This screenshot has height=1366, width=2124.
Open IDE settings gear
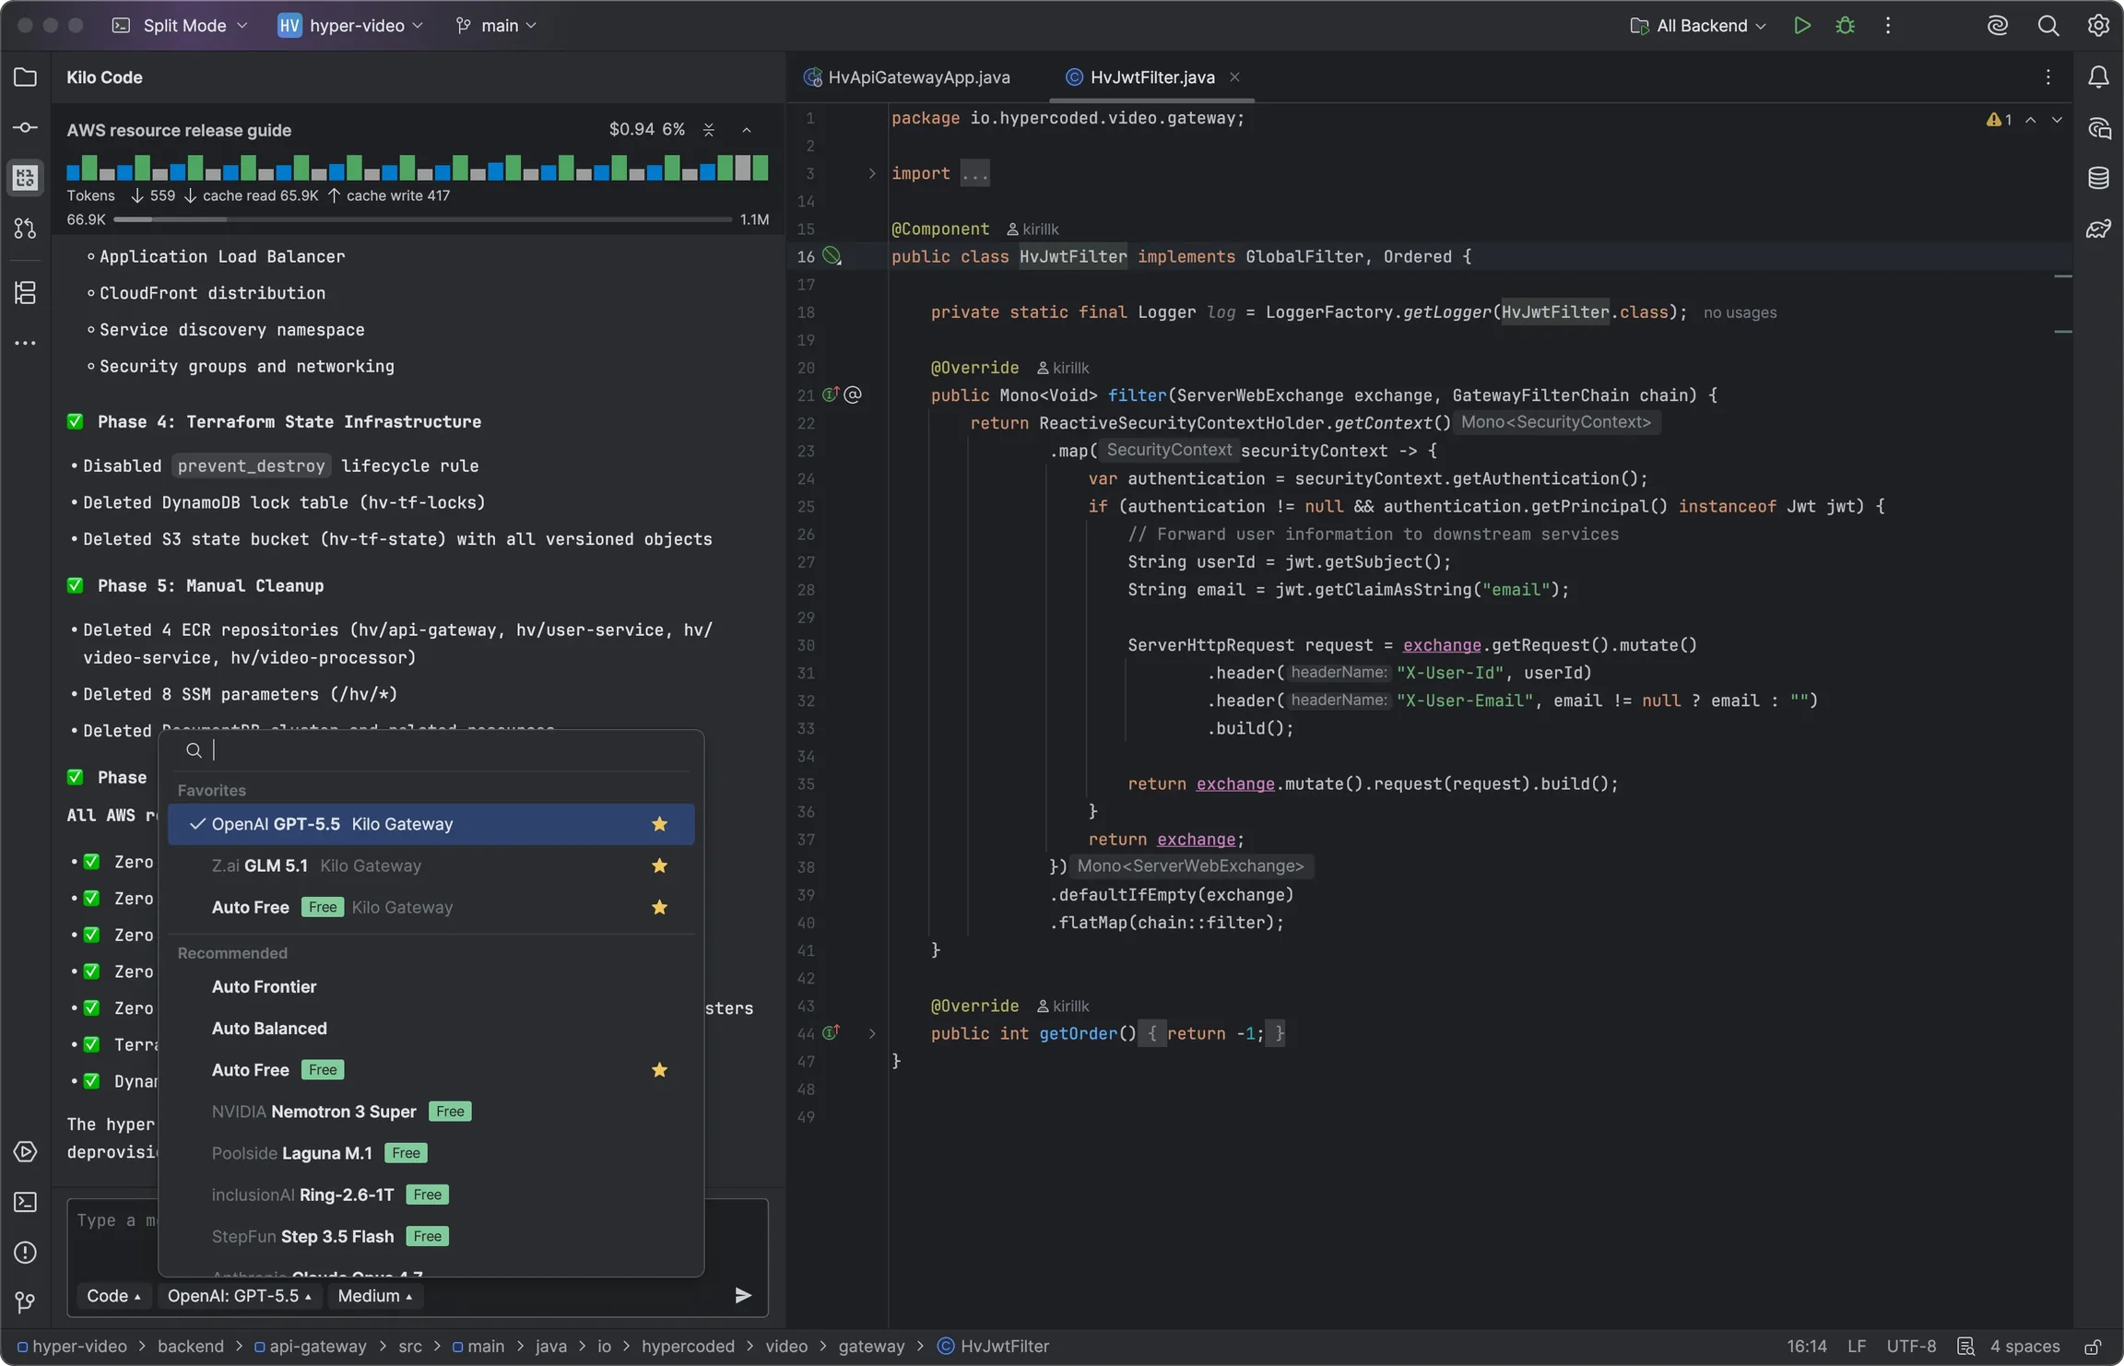coord(2098,26)
